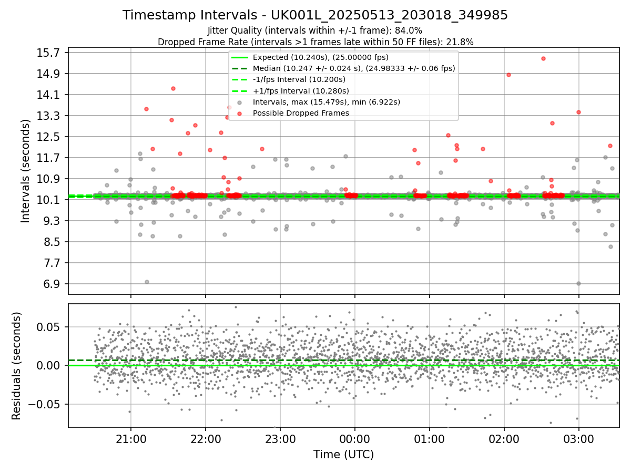Viewport: 631px width, 473px height.
Task: Click the 21:00 time tick label
Action: 131,438
